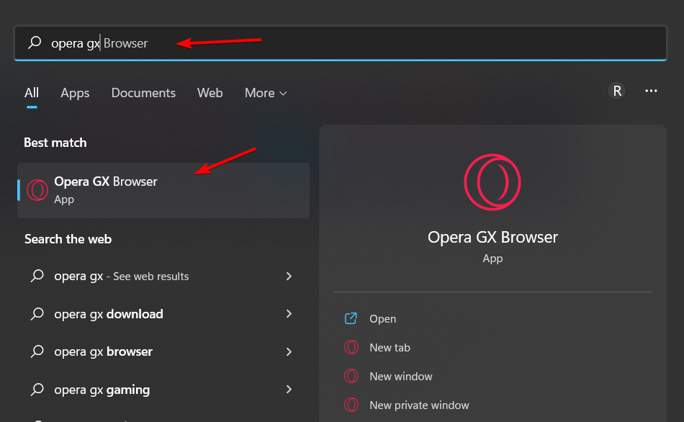Expand the 'opera gx download' suggestion arrow
Screen dimensions: 684x422
[289, 314]
